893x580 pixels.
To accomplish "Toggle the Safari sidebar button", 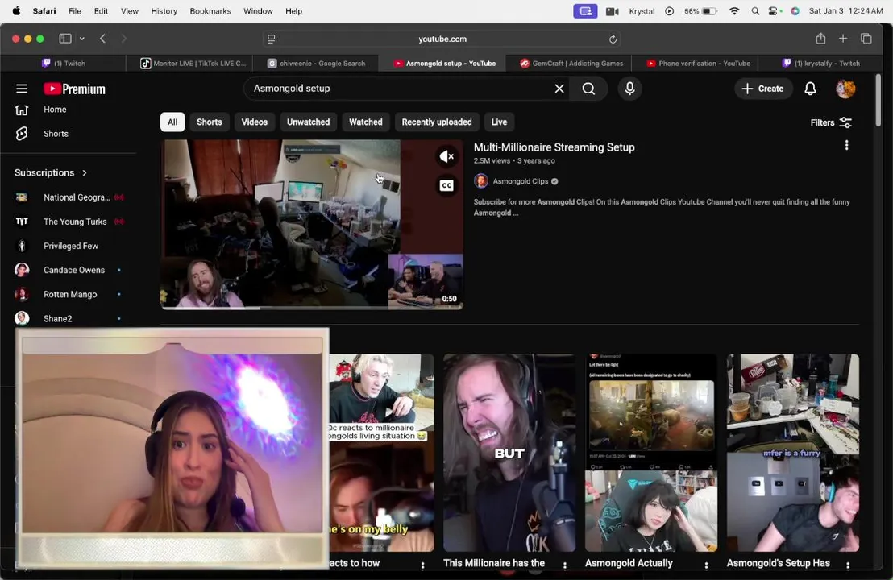I will (65, 39).
